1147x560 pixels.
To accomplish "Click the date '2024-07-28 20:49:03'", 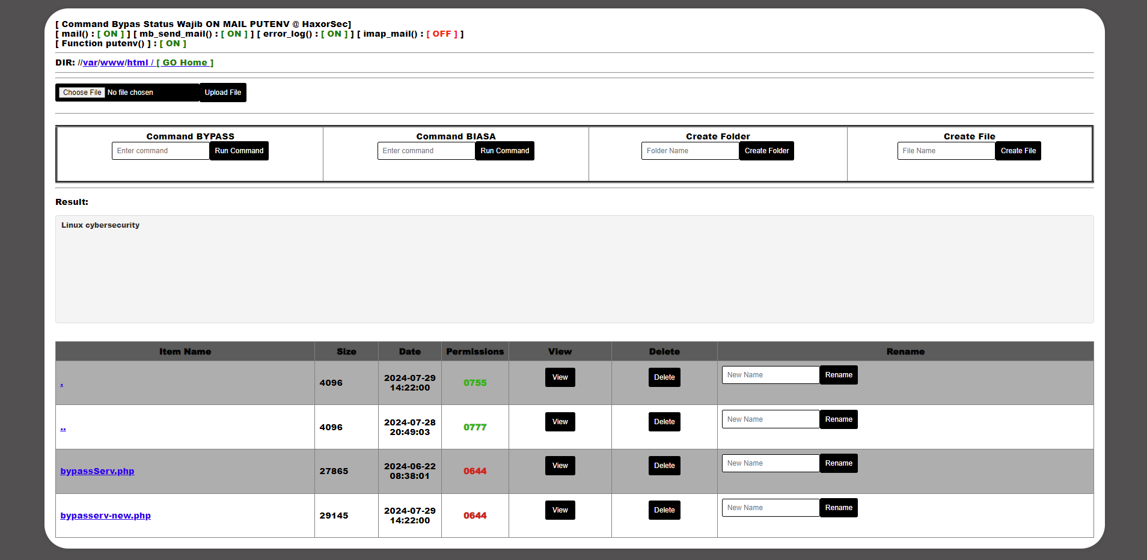I will [x=410, y=427].
